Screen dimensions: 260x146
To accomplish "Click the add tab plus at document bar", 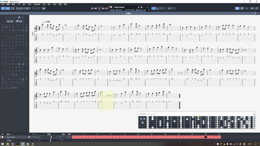I will 258,13.
